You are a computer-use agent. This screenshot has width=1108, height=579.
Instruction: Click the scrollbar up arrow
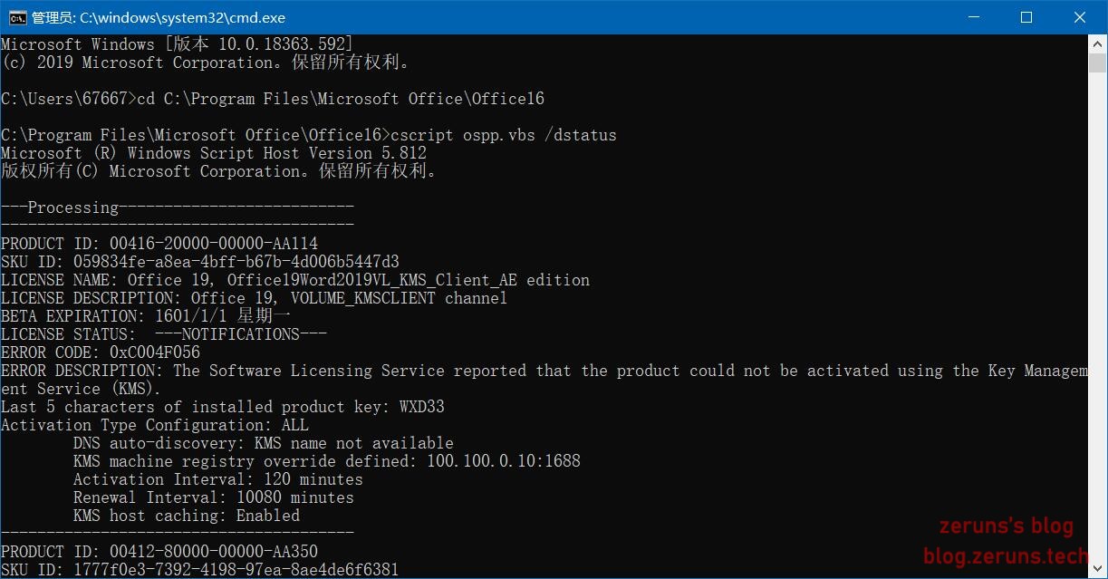[1098, 43]
